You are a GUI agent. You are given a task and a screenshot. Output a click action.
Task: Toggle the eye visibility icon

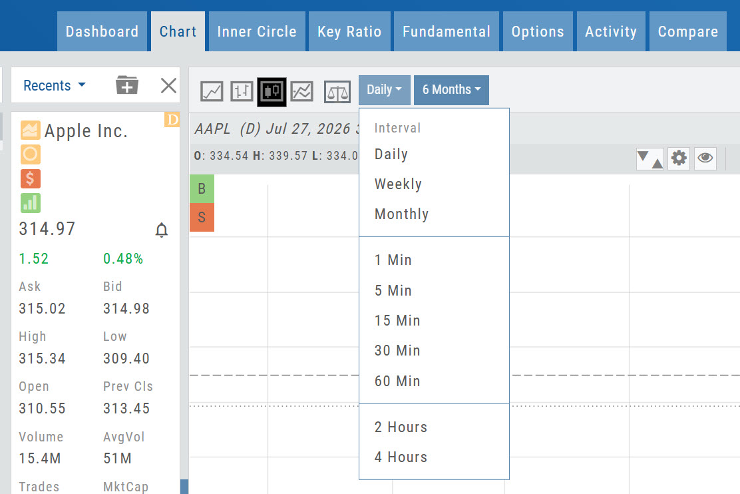pyautogui.click(x=705, y=158)
